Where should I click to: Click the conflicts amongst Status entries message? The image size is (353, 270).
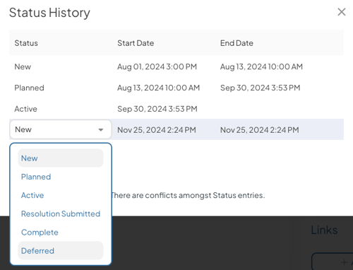(x=189, y=195)
